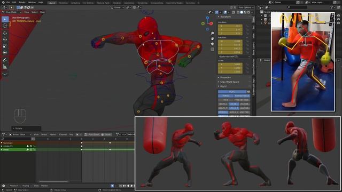Image resolution: width=342 pixels, height=192 pixels.
Task: Jump to start frame playback icon
Action: pyautogui.click(x=121, y=186)
